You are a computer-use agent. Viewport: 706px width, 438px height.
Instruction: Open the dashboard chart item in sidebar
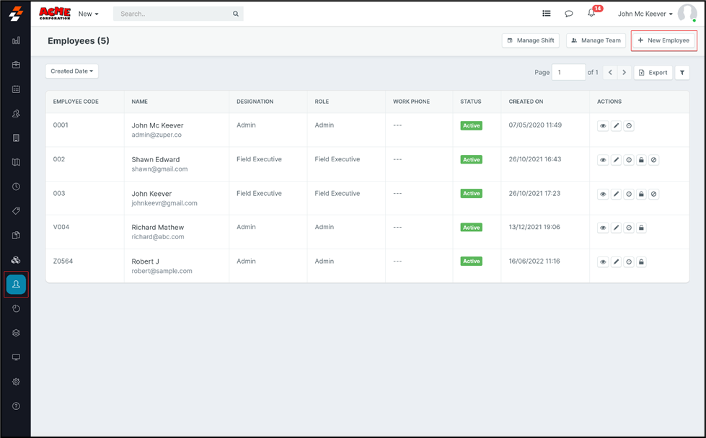click(x=16, y=41)
